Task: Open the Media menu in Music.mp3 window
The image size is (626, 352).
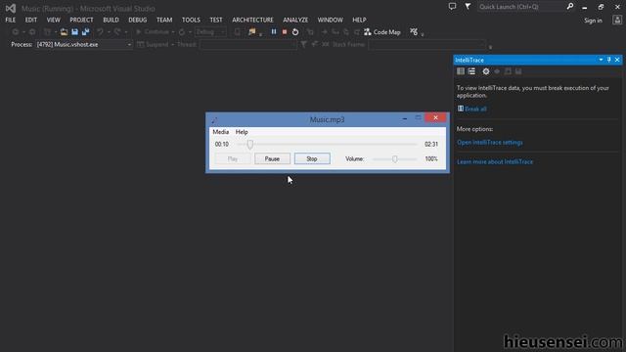Action: click(x=220, y=132)
